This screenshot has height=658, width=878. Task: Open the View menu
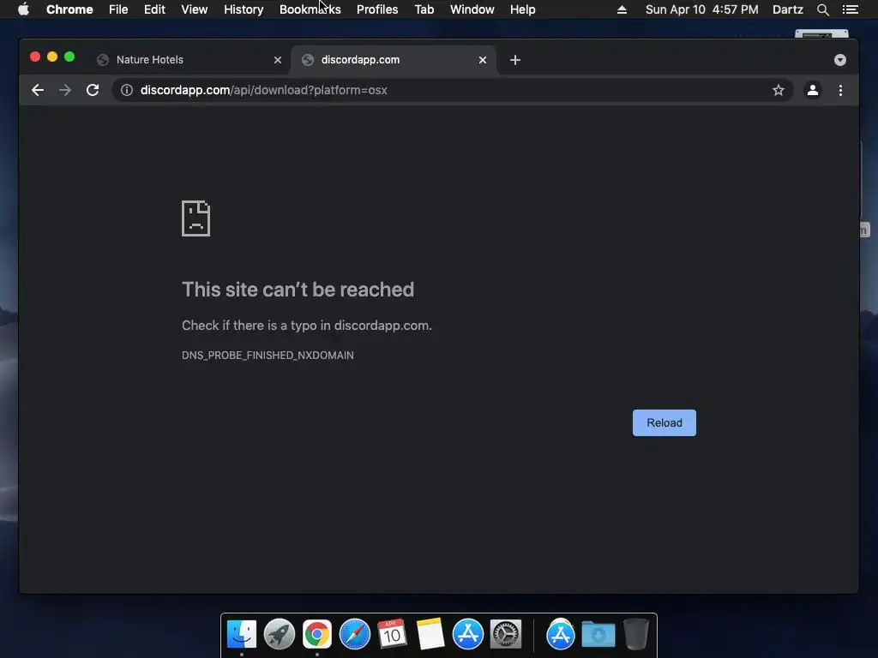coord(195,9)
